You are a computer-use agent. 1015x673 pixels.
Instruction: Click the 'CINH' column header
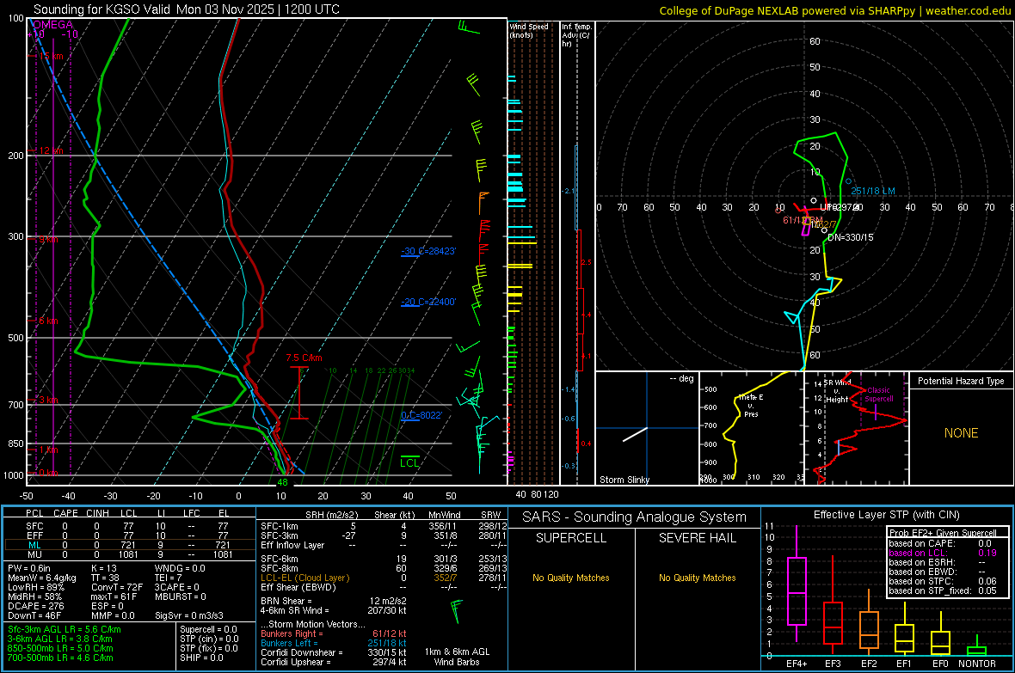[x=98, y=513]
